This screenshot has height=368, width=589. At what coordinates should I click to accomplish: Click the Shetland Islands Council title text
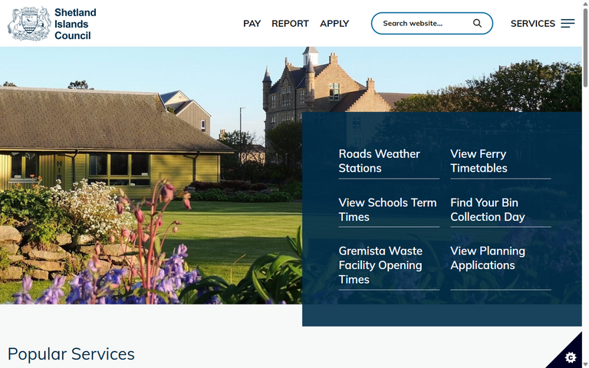point(75,24)
